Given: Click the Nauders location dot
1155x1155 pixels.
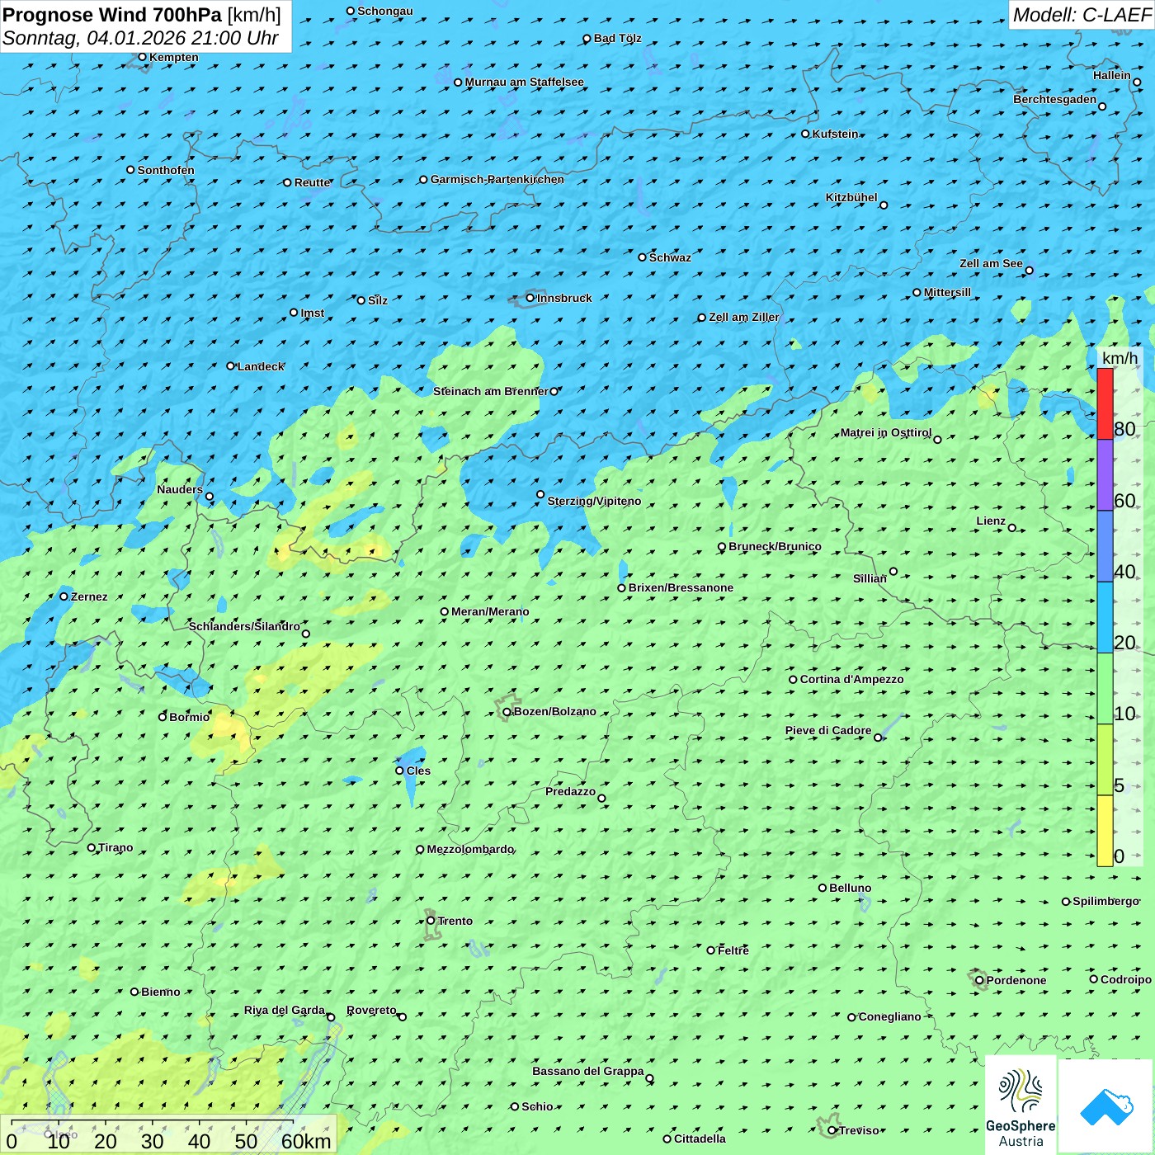Looking at the screenshot, I should [x=210, y=497].
